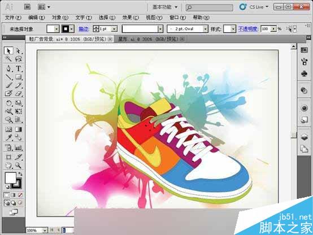Select the Column Graph tool
This screenshot has height=235, width=313.
point(19,147)
